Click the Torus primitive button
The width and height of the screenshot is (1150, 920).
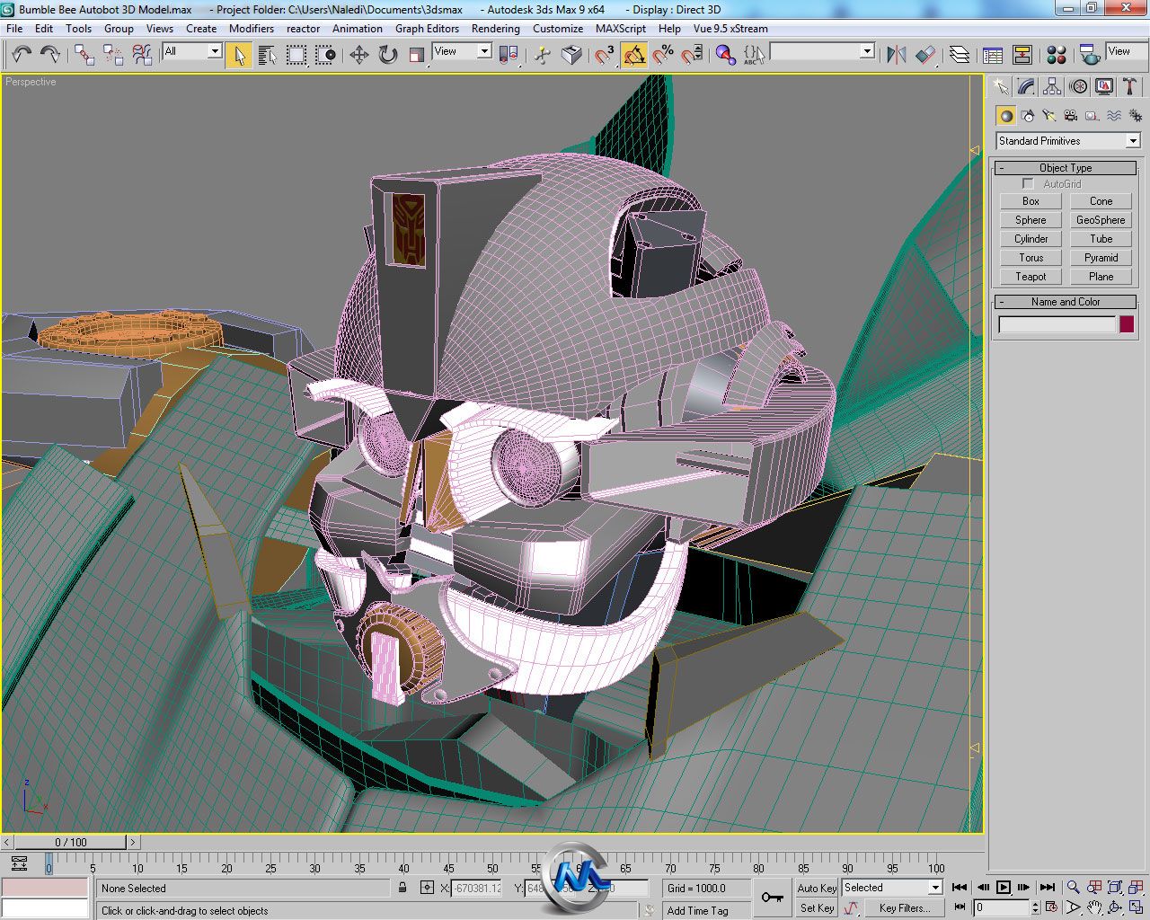pos(1031,258)
